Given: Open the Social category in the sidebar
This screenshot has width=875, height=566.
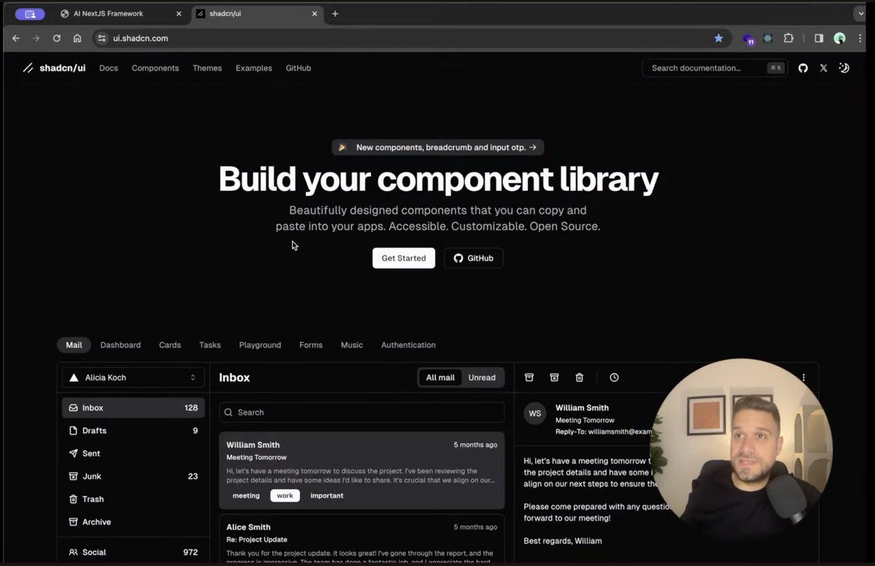Looking at the screenshot, I should (133, 552).
